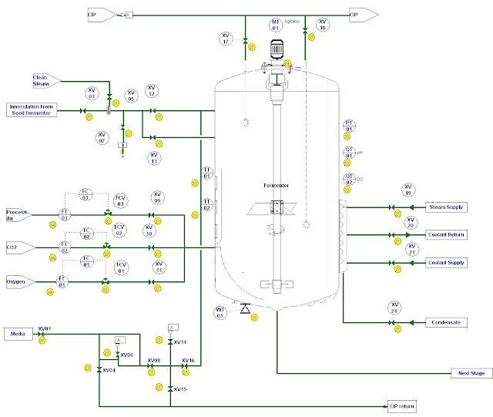Click the Condensate box
Screen dimensions: 493x417
click(x=446, y=323)
